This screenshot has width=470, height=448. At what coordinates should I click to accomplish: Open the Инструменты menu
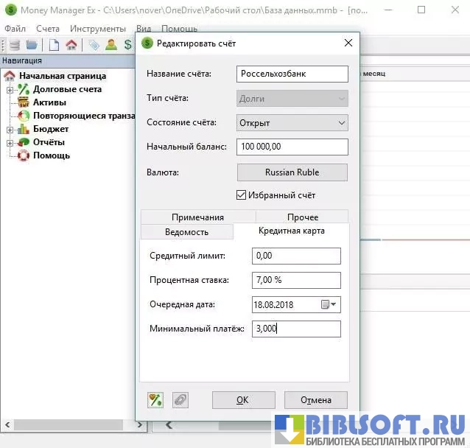(x=97, y=28)
